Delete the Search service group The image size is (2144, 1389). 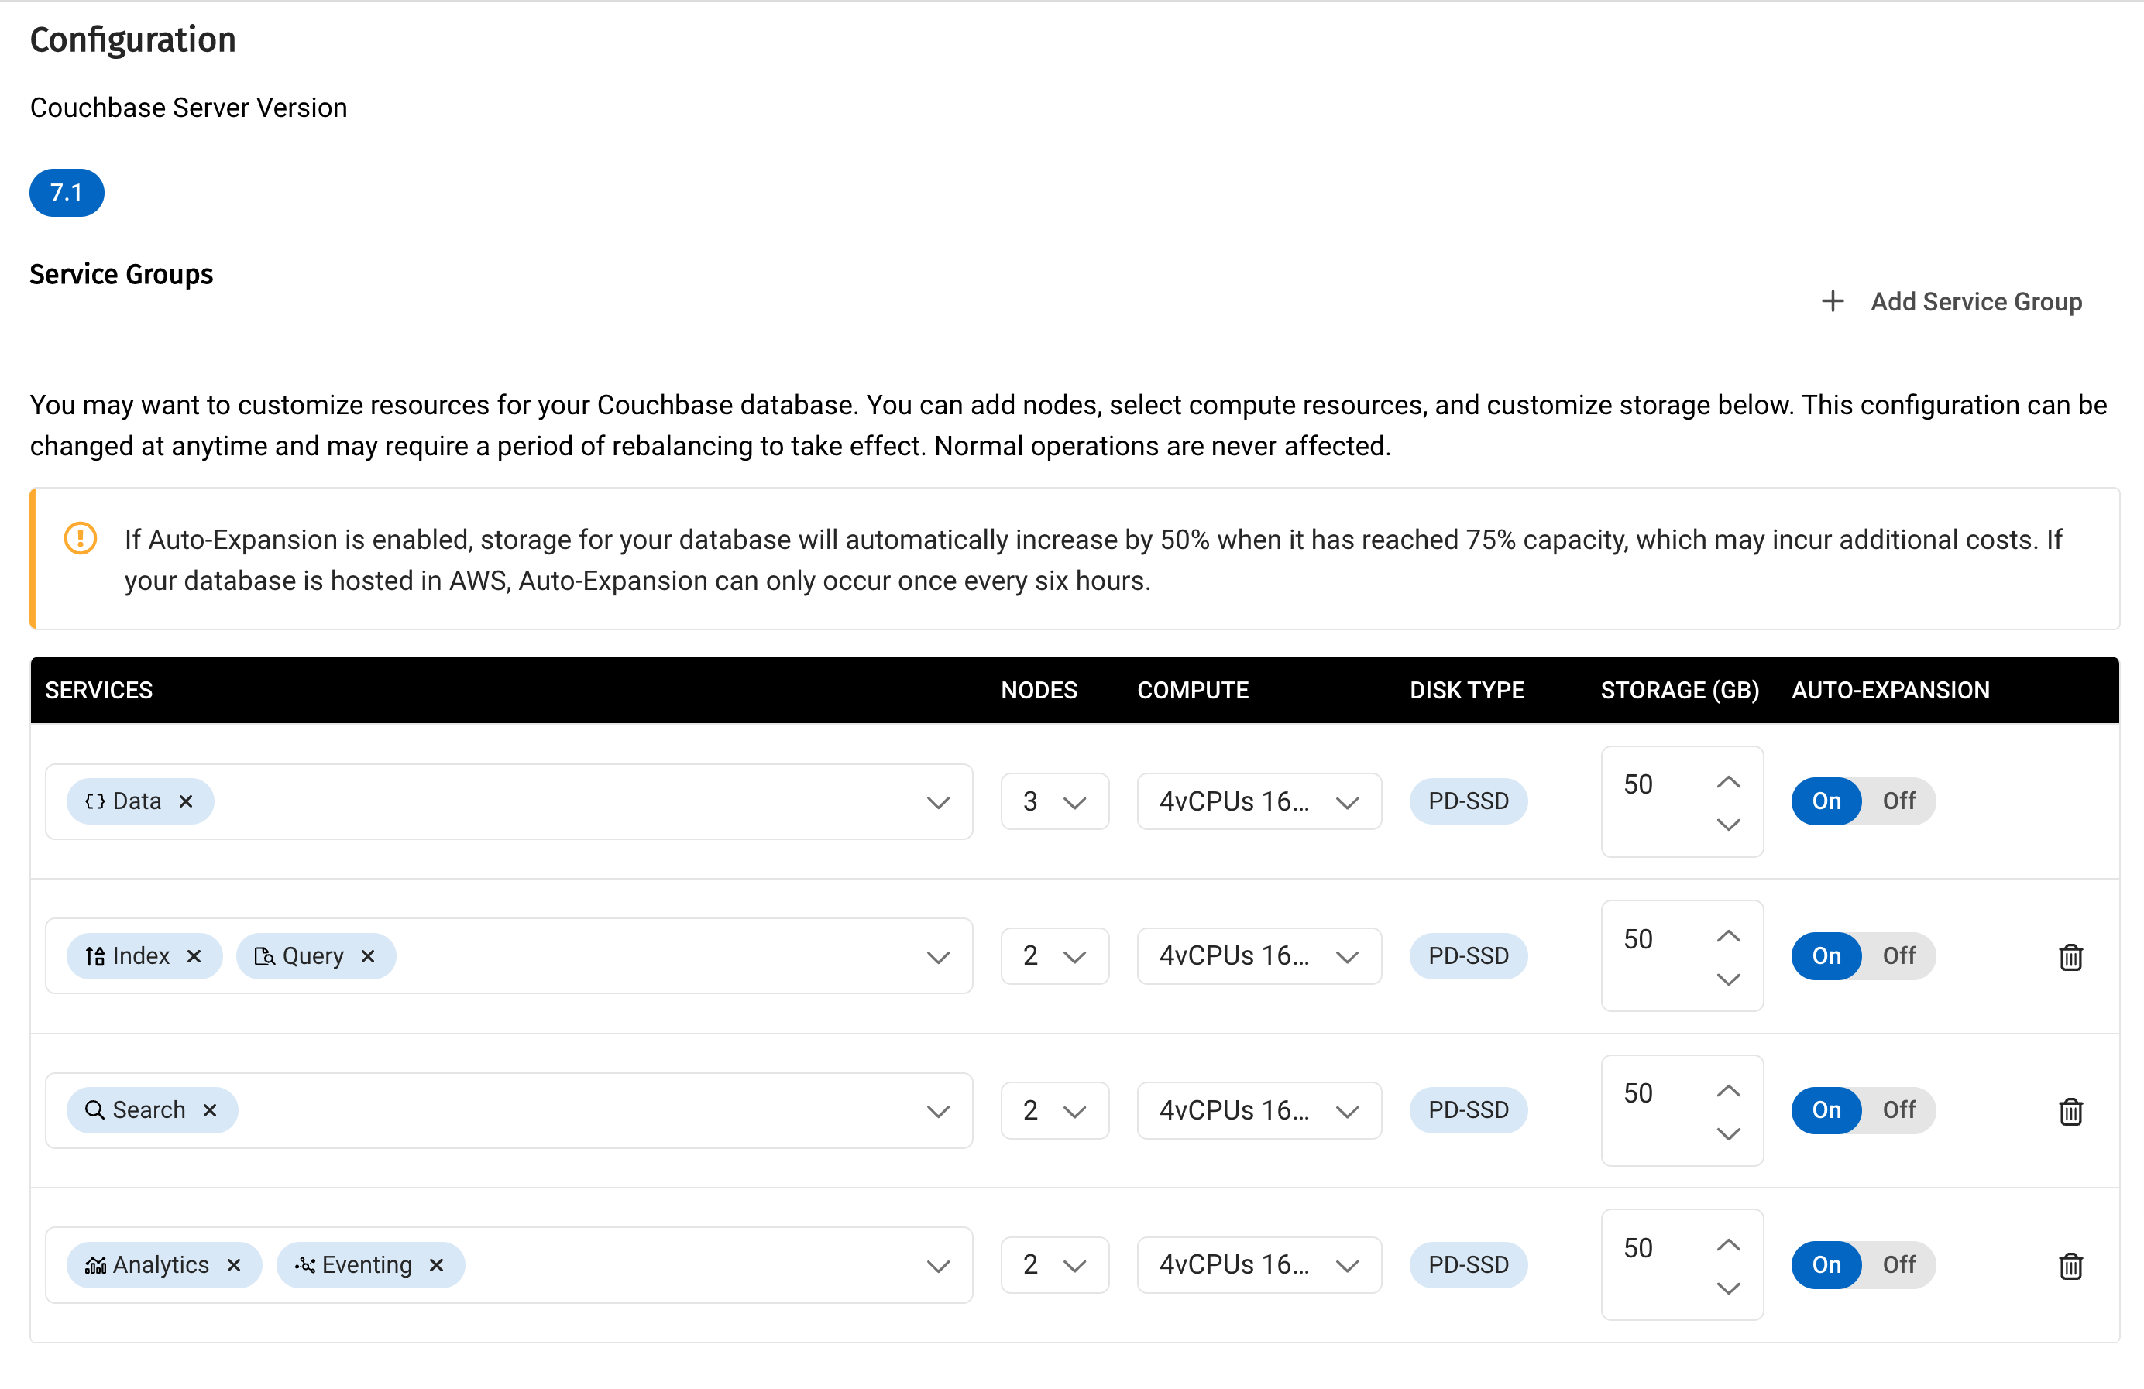tap(2070, 1112)
